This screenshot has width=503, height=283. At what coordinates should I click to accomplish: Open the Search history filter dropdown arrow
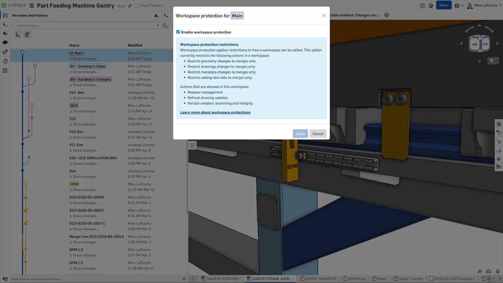[x=158, y=26]
